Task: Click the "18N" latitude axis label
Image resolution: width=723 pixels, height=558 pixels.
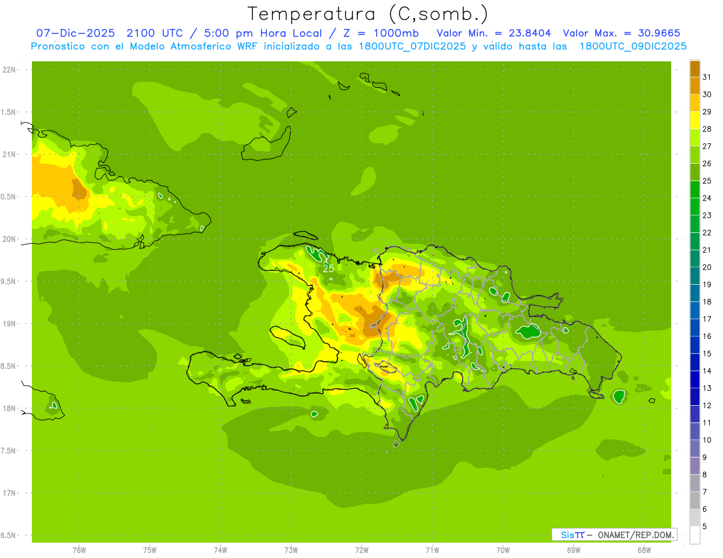Action: pyautogui.click(x=10, y=408)
